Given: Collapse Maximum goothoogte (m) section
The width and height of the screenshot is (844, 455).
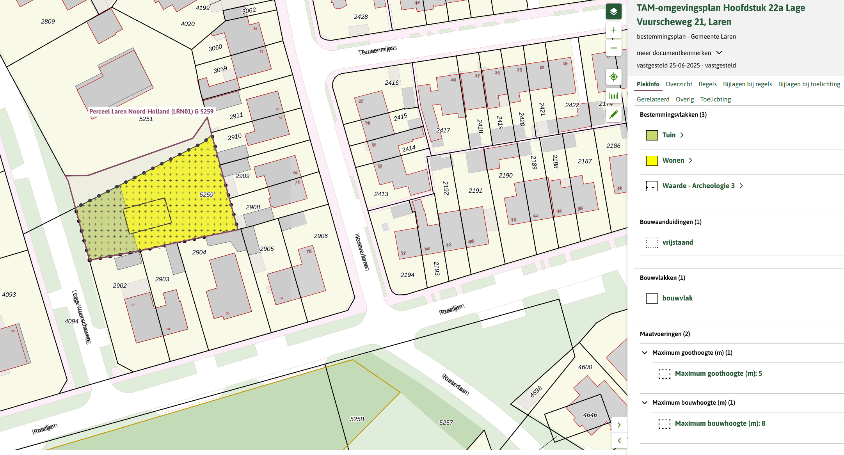Looking at the screenshot, I should click(645, 353).
